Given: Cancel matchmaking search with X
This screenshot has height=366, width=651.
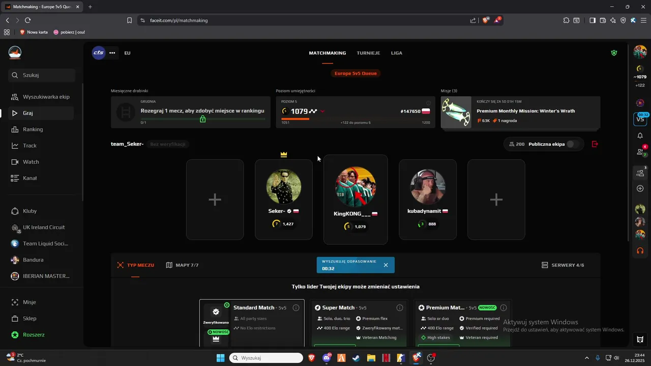Looking at the screenshot, I should coord(386,265).
